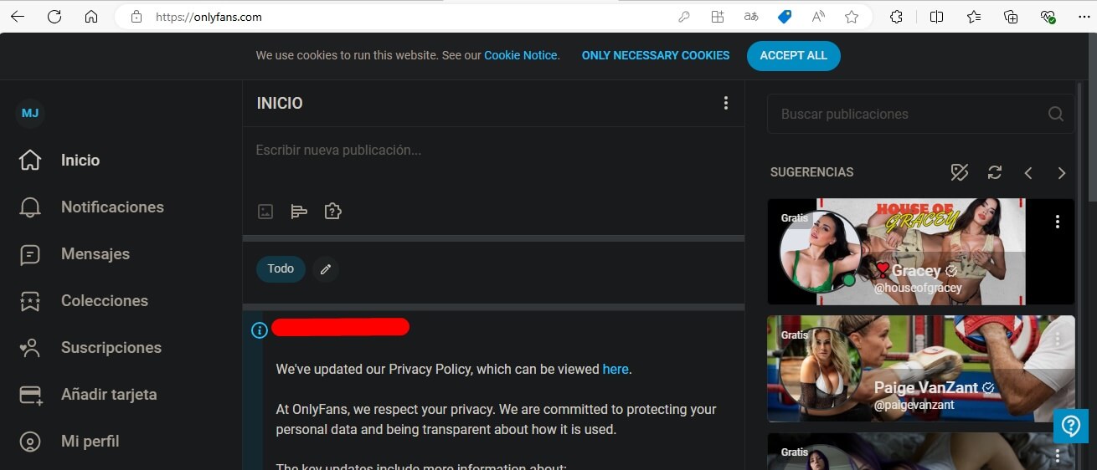Click the page vertical scrollbar

click(x=1091, y=117)
